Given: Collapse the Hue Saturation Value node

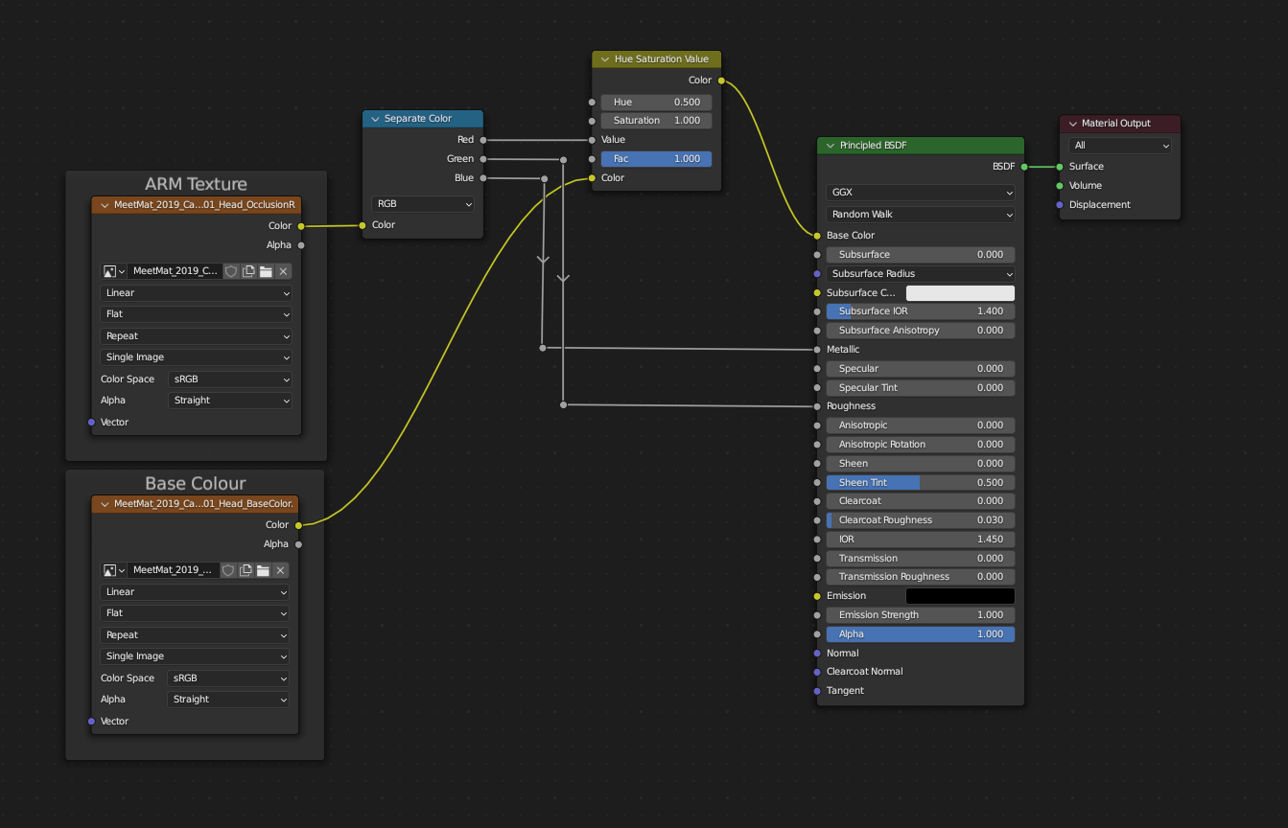Looking at the screenshot, I should [604, 58].
